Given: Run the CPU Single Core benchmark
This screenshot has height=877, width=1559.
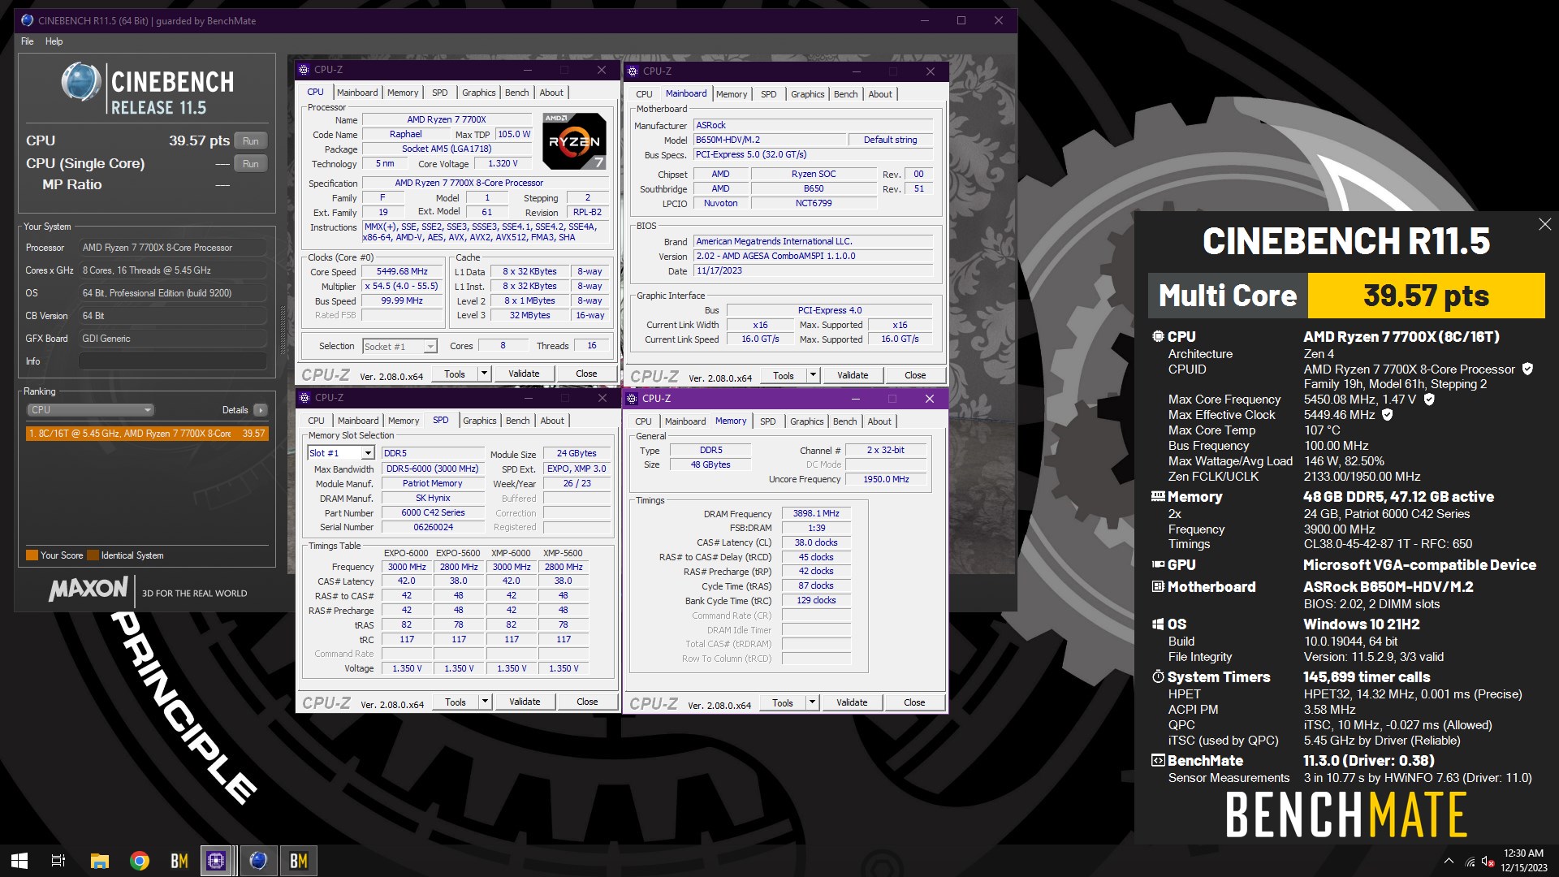Looking at the screenshot, I should pos(251,164).
